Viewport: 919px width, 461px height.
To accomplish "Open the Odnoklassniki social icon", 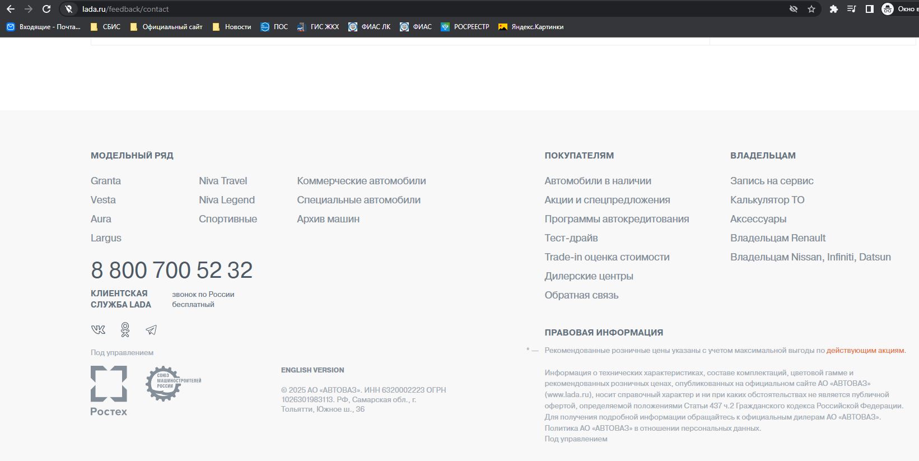I will (125, 330).
